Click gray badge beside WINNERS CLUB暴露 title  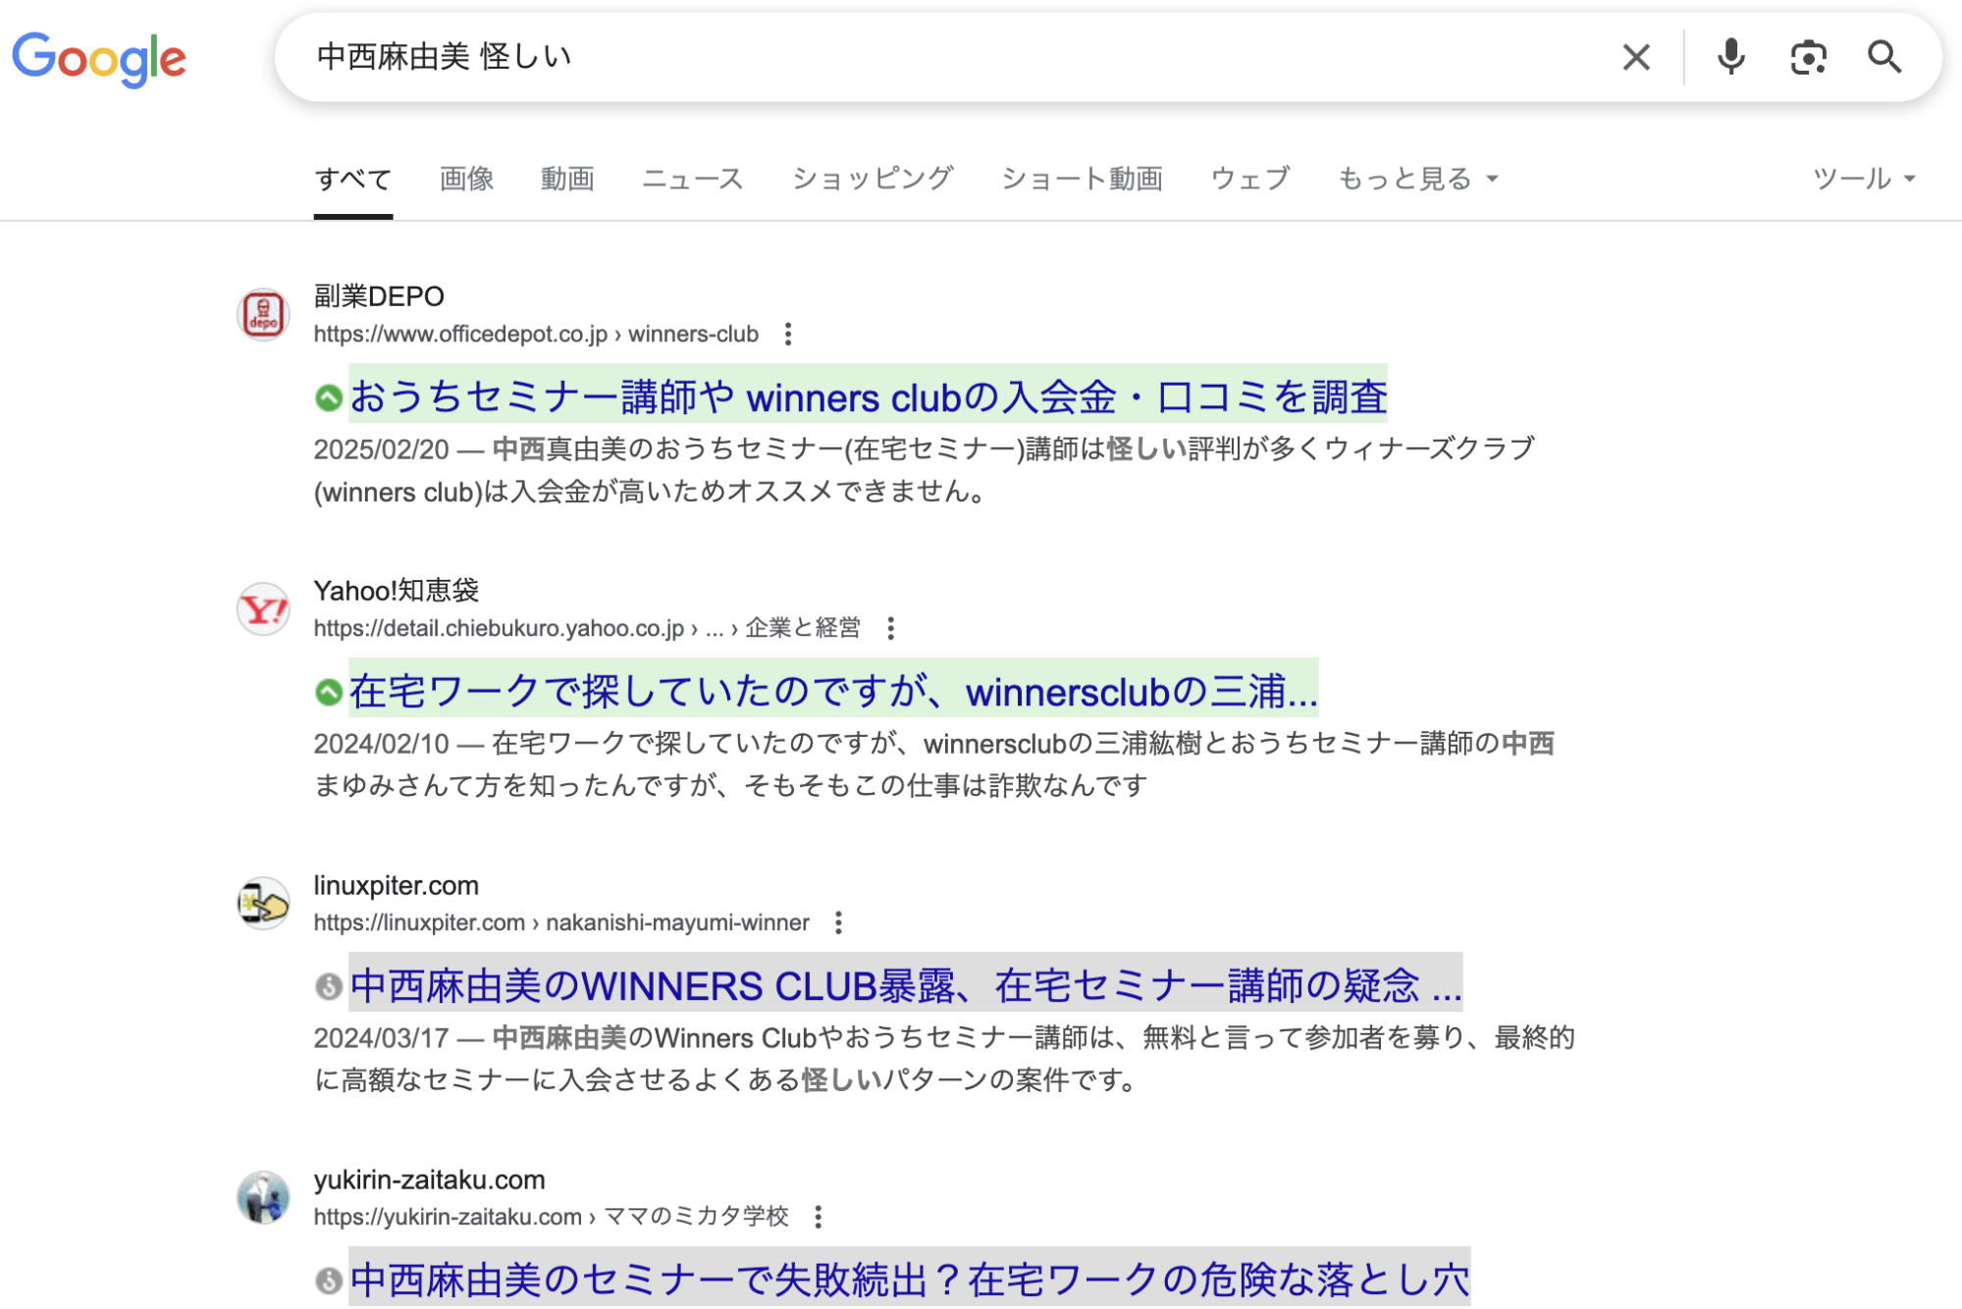(329, 986)
